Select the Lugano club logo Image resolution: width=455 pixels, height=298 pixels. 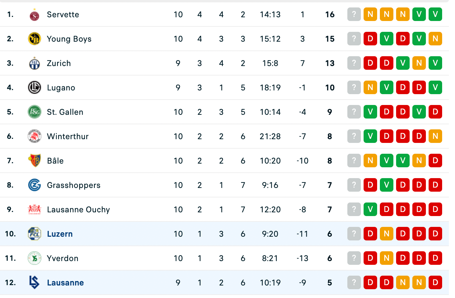point(34,88)
